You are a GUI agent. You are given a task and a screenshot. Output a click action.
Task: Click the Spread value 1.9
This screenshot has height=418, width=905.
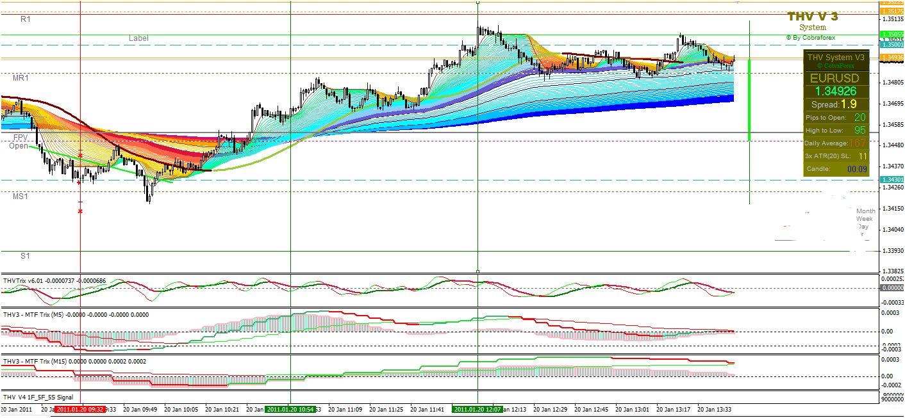click(x=849, y=104)
